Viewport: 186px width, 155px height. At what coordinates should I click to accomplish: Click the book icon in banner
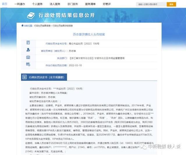pyautogui.click(x=31, y=16)
